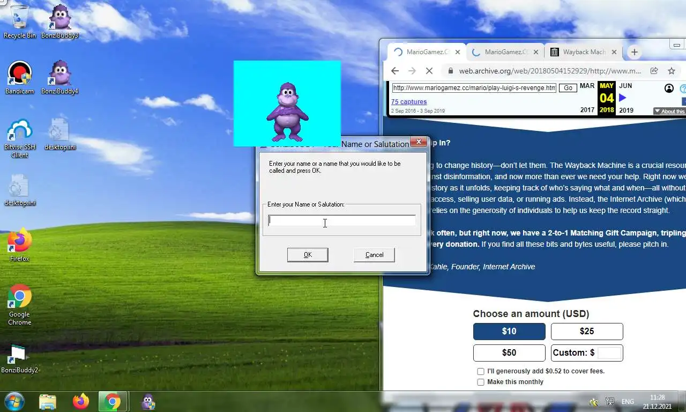Screen dimensions: 686x412
Task: Select the JUN month capture
Action: pos(625,86)
